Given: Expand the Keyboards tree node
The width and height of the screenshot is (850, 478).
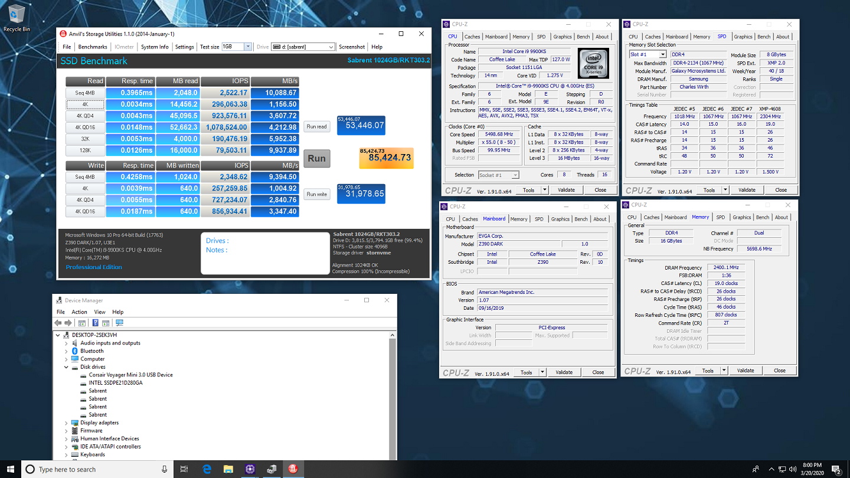Looking at the screenshot, I should [x=66, y=454].
